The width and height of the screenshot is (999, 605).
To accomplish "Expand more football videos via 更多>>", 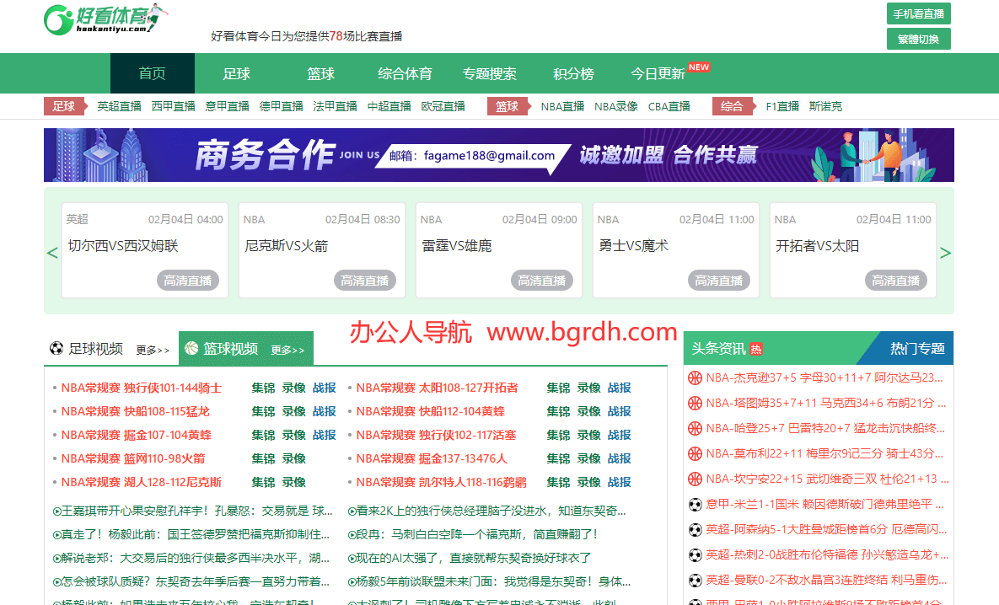I will (x=153, y=350).
